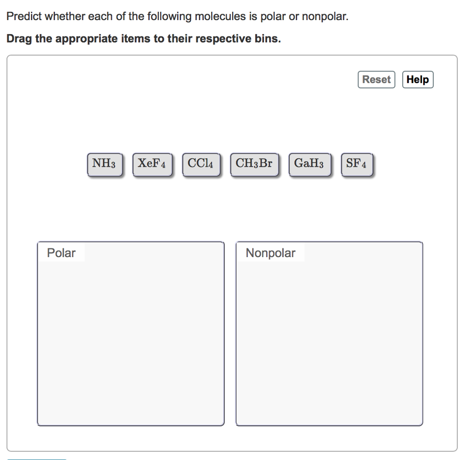Click the space between Reset and Help
The width and height of the screenshot is (466, 460).
click(x=399, y=79)
